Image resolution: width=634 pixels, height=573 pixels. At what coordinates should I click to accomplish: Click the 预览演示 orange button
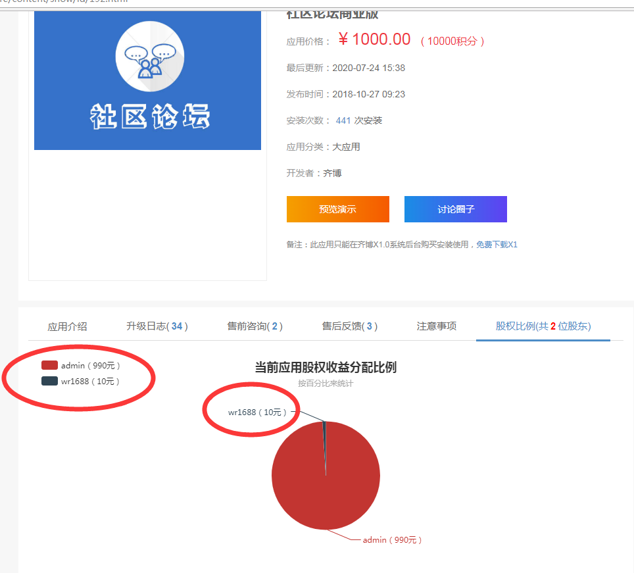(x=337, y=209)
